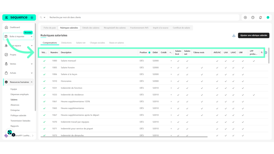Image resolution: width=274 pixels, height=154 pixels.
Task: Open Dépenses employés submenu link
Action: click(x=20, y=94)
